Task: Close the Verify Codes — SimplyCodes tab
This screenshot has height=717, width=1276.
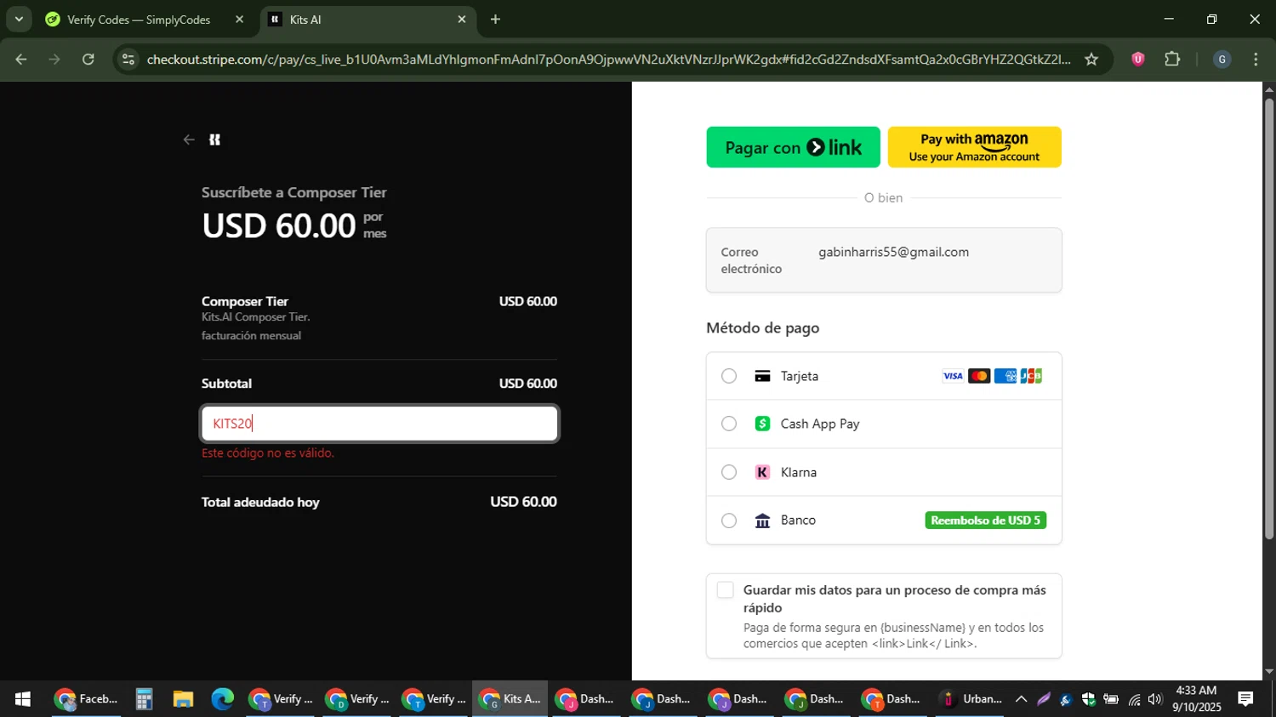Action: click(239, 19)
